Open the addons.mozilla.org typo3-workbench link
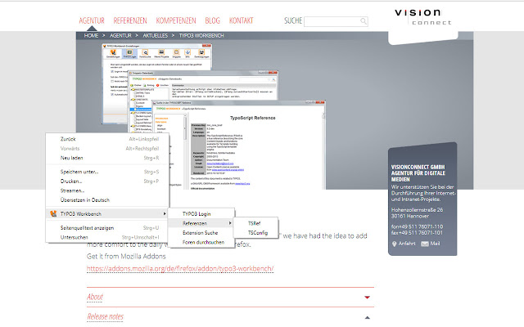524x327 pixels. click(x=180, y=269)
